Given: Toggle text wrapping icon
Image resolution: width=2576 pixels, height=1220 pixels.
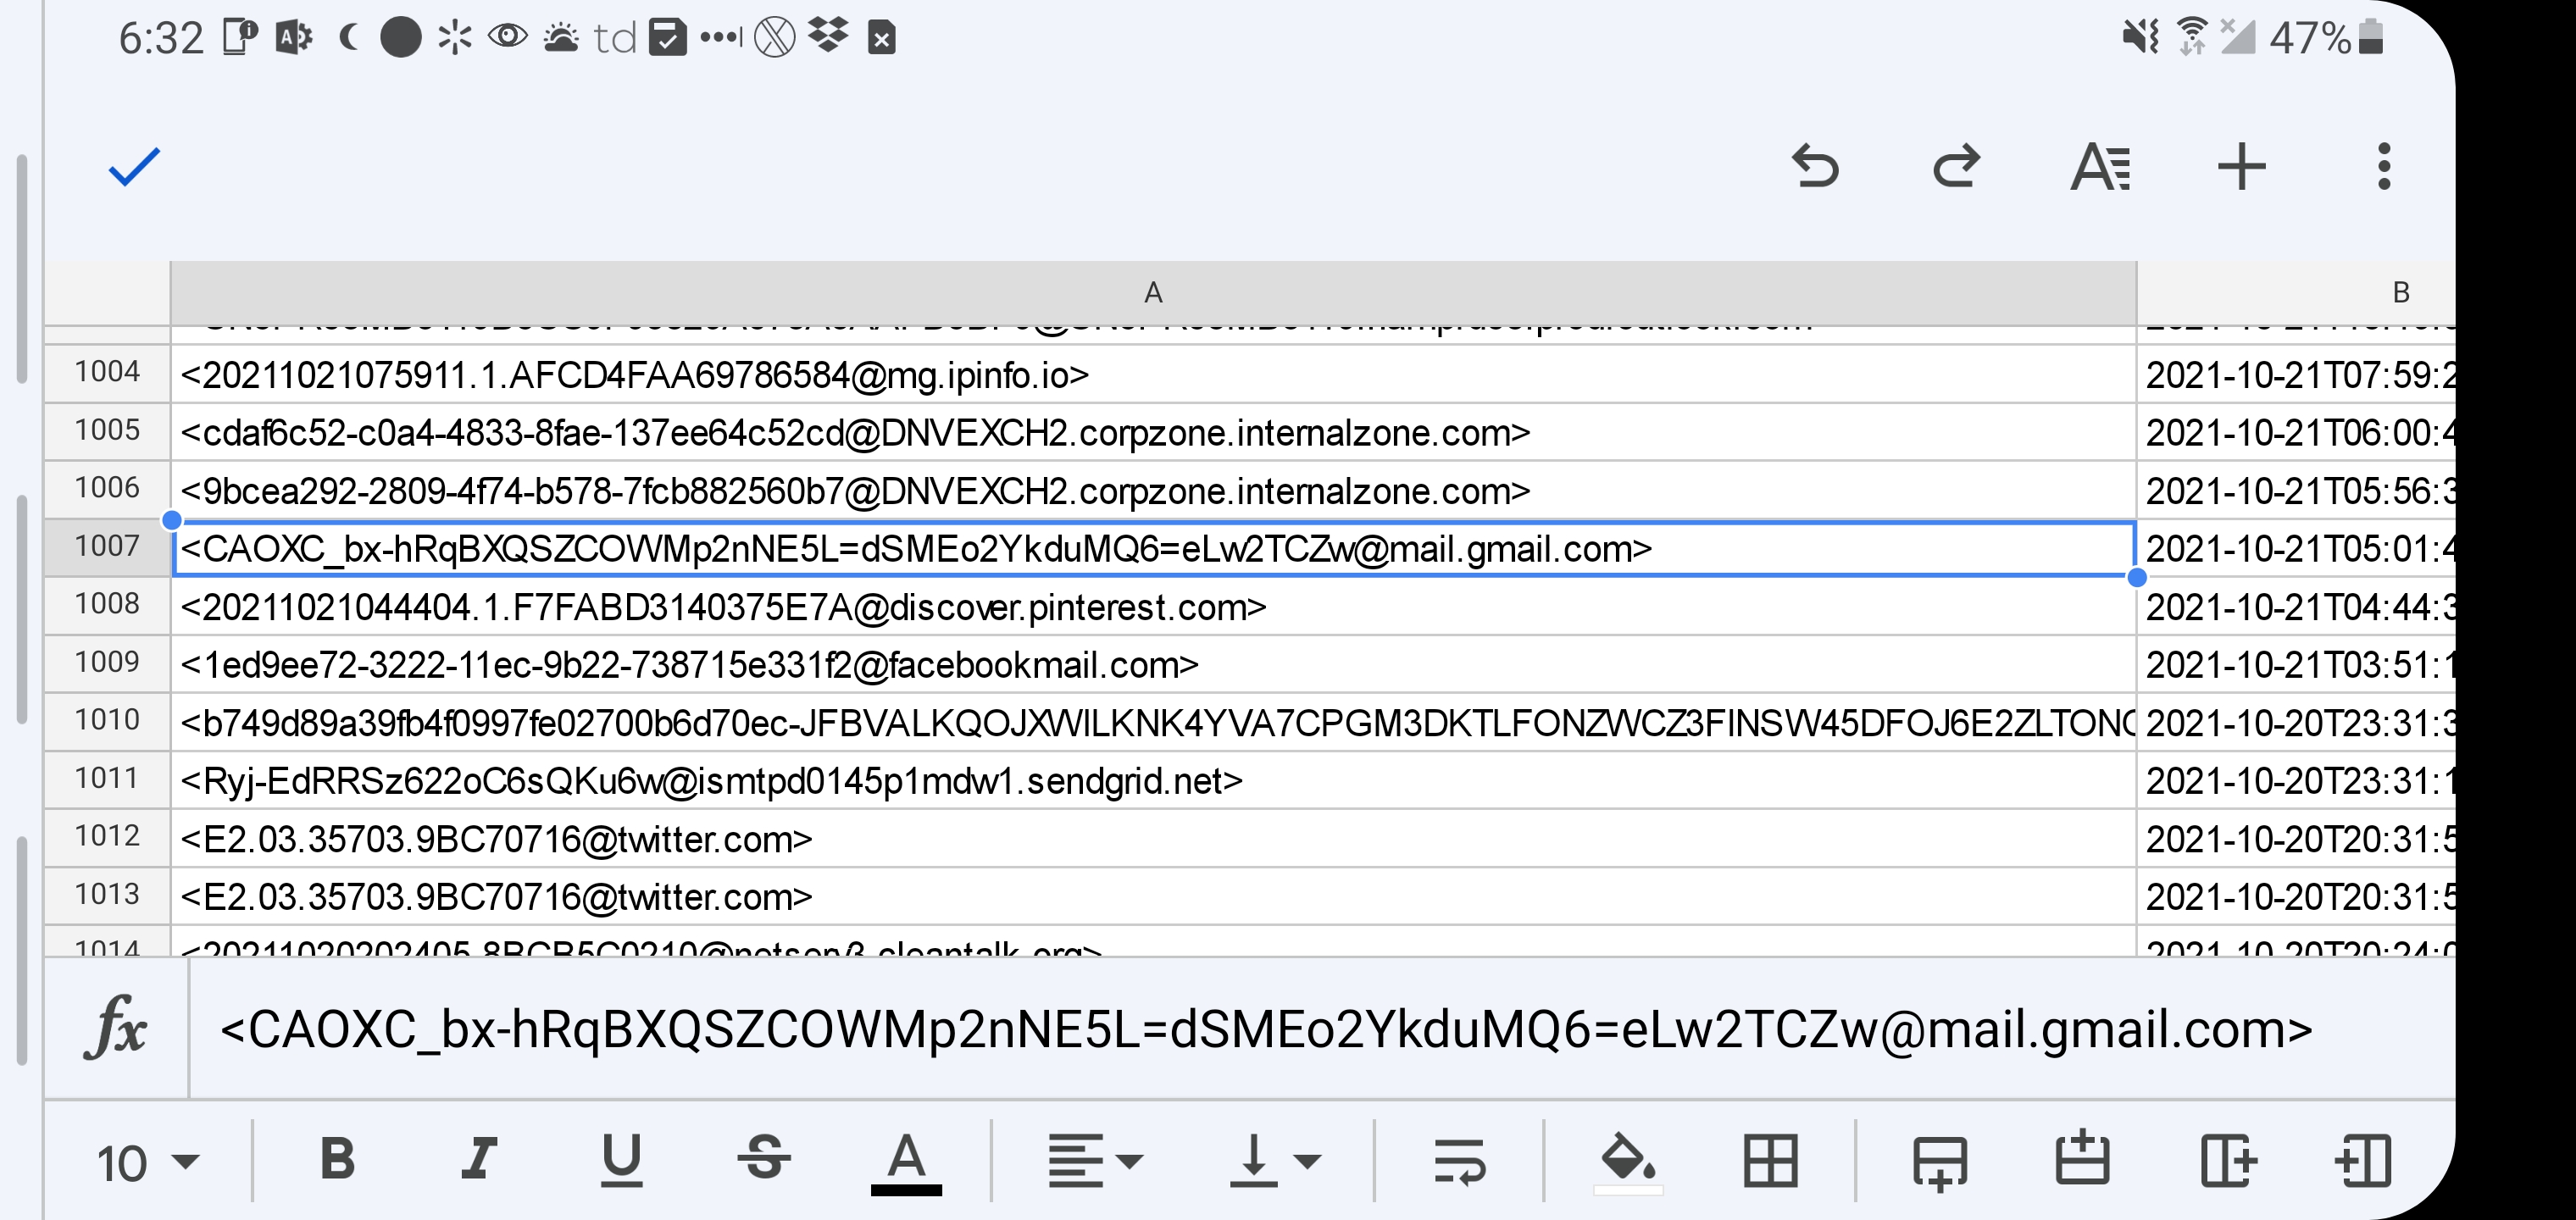Looking at the screenshot, I should click(1459, 1161).
